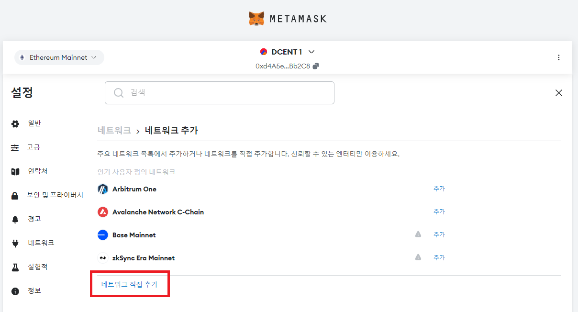The height and width of the screenshot is (312, 578).
Task: Go back via the 네트워크 breadcrumb
Action: pyautogui.click(x=114, y=131)
